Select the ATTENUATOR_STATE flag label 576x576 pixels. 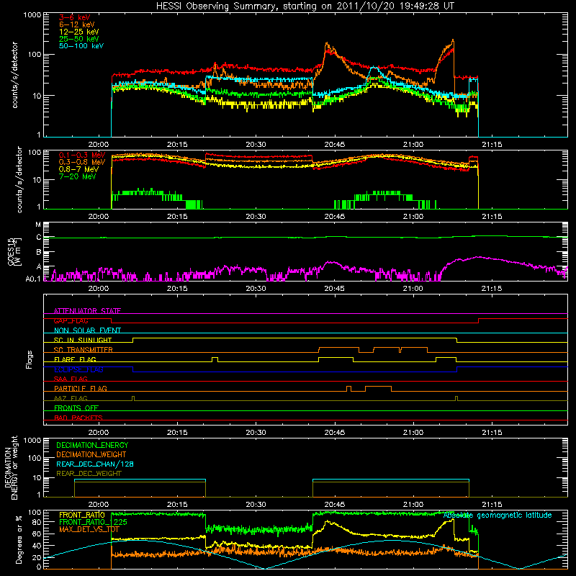pos(87,311)
